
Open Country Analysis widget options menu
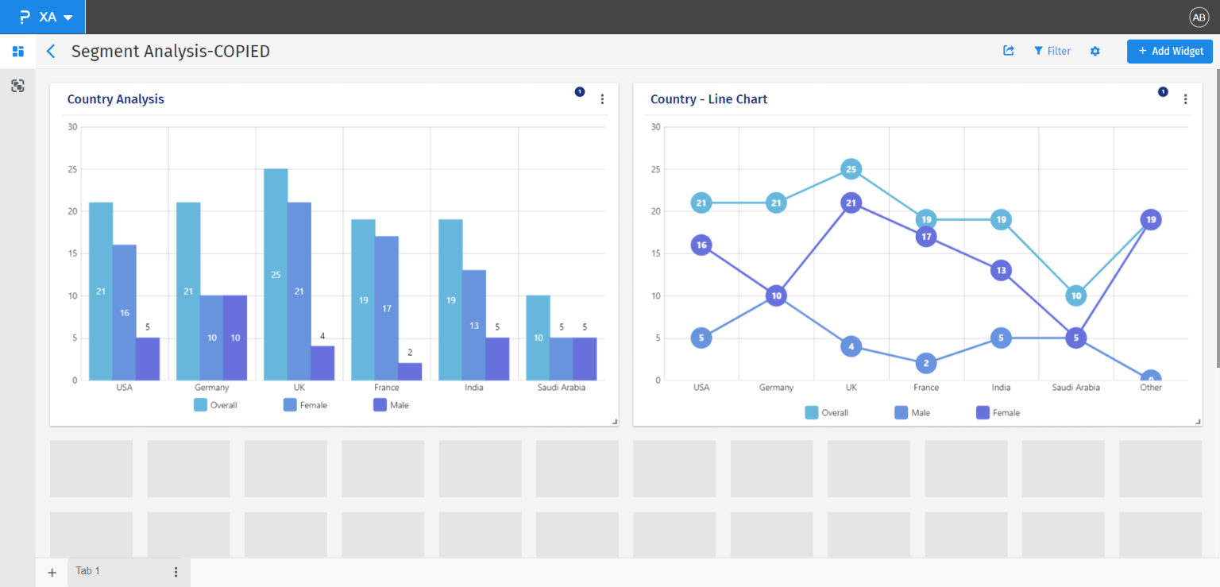(602, 99)
